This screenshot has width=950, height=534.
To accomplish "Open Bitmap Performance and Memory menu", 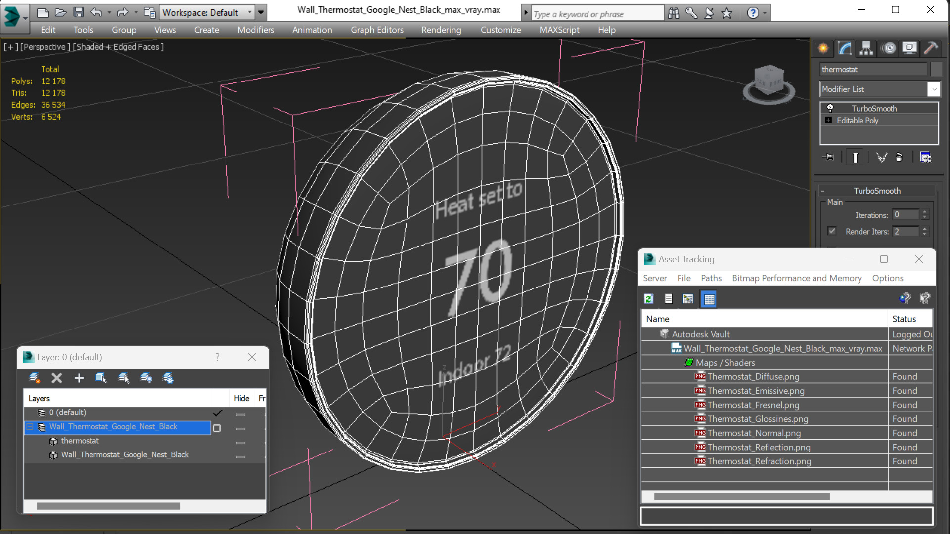I will pos(797,278).
